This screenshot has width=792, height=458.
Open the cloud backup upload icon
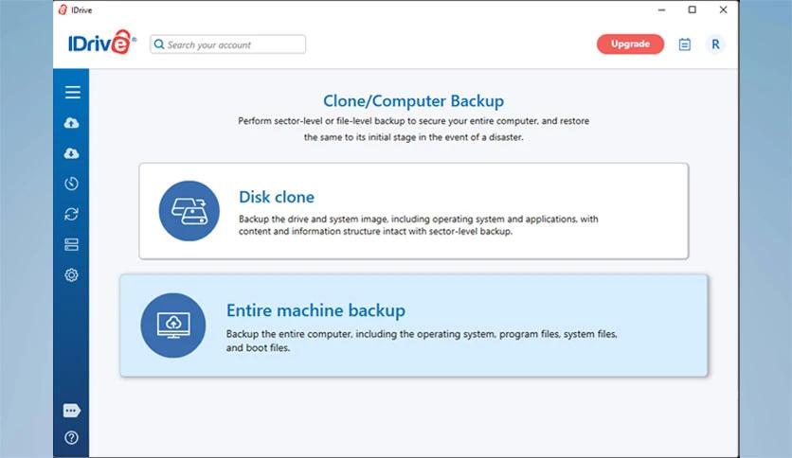71,123
